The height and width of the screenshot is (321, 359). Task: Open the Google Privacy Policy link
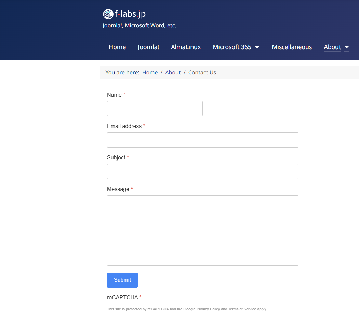click(208, 309)
